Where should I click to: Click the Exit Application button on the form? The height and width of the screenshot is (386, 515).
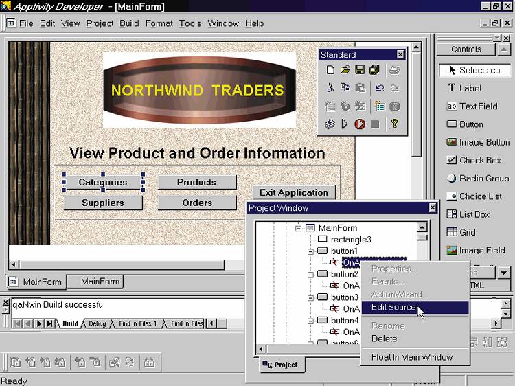point(294,192)
